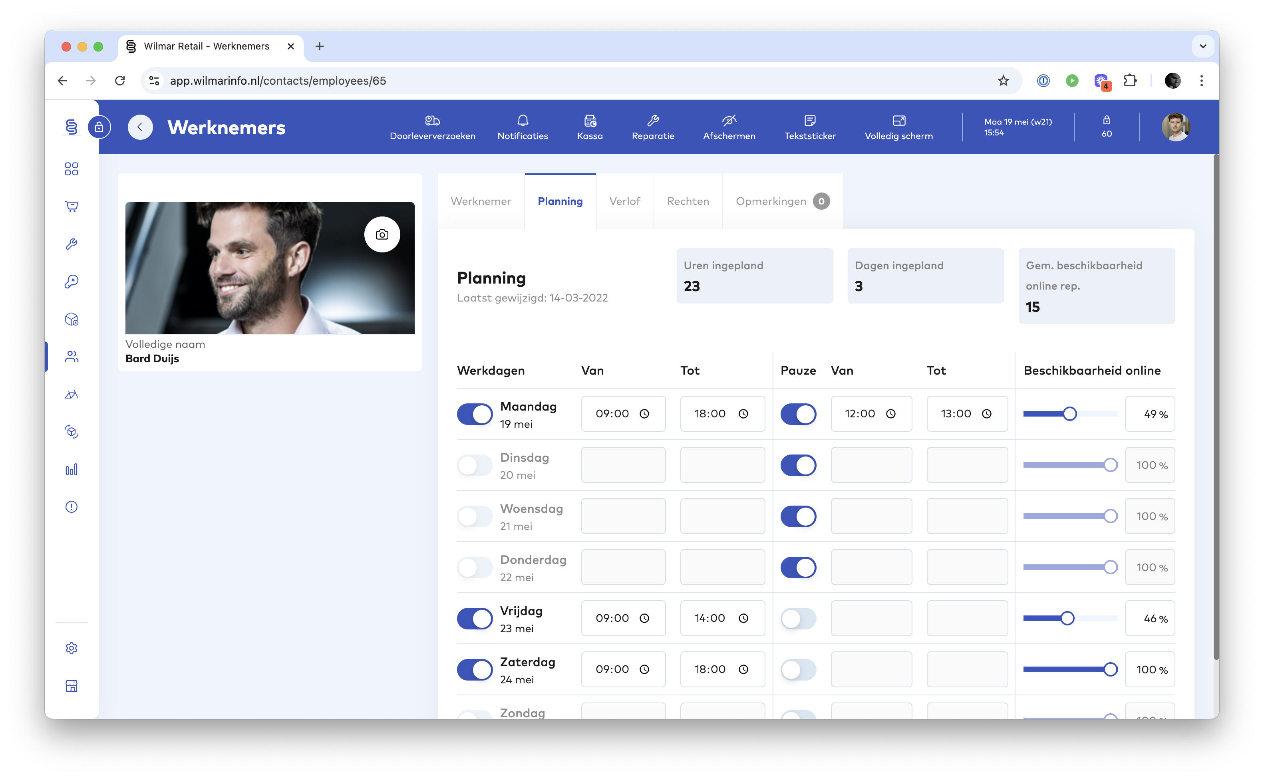Viewport: 1264px width, 778px height.
Task: Disable the Vrijdag workday switch
Action: pyautogui.click(x=475, y=619)
